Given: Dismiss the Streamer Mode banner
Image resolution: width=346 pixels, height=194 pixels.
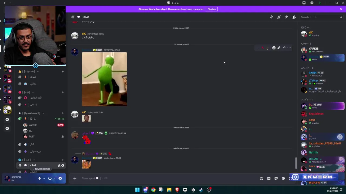Looking at the screenshot, I should click(341, 9).
